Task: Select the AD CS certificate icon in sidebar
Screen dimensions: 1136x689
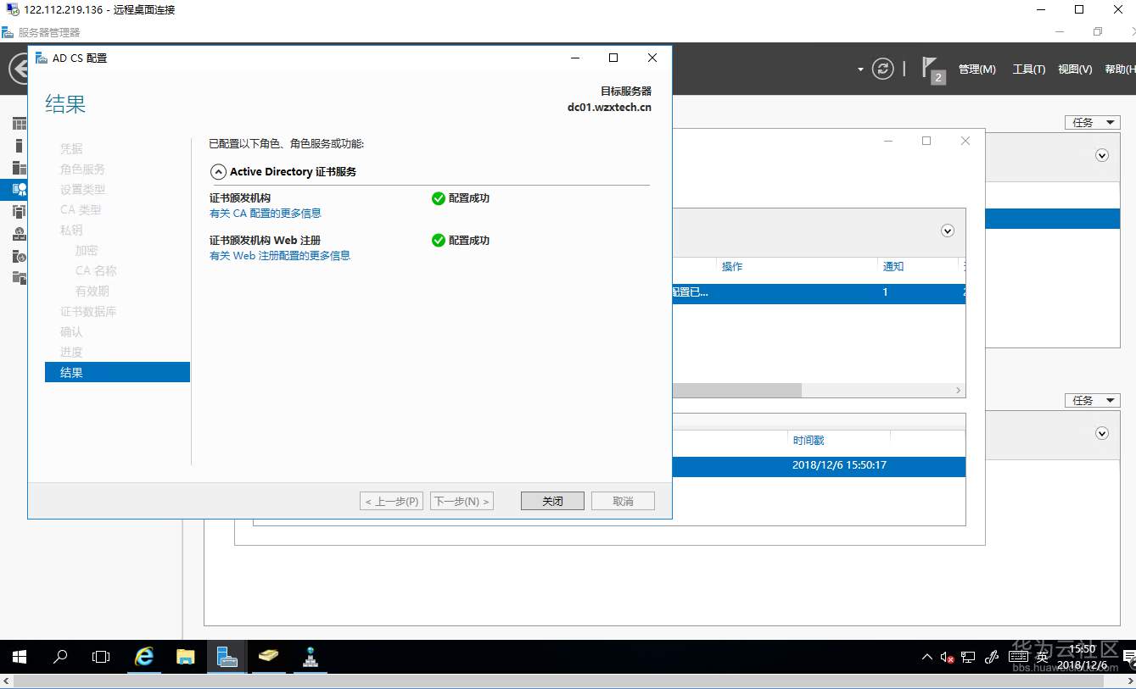Action: tap(19, 190)
